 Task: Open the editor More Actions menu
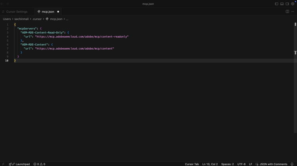pyautogui.click(x=293, y=11)
